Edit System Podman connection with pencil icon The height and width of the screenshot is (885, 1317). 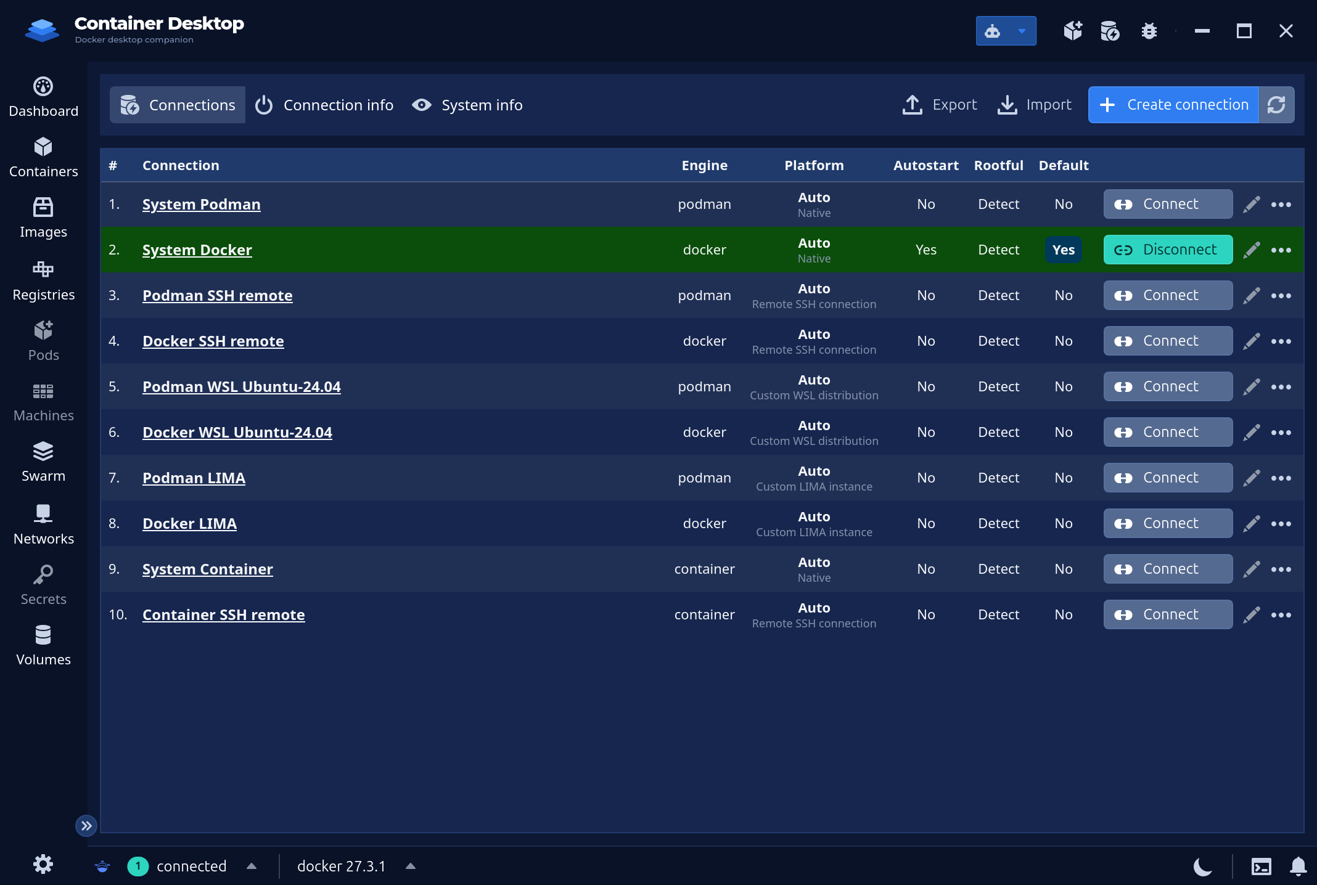pyautogui.click(x=1252, y=204)
